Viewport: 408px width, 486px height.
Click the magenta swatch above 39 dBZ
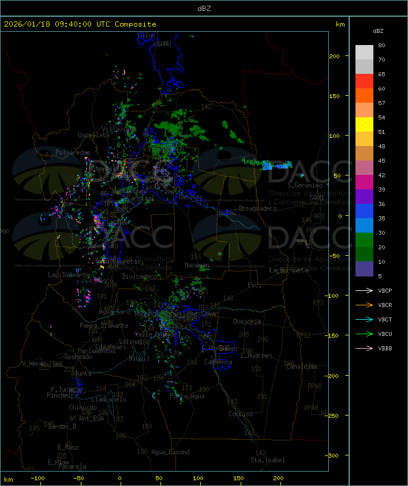tap(364, 182)
